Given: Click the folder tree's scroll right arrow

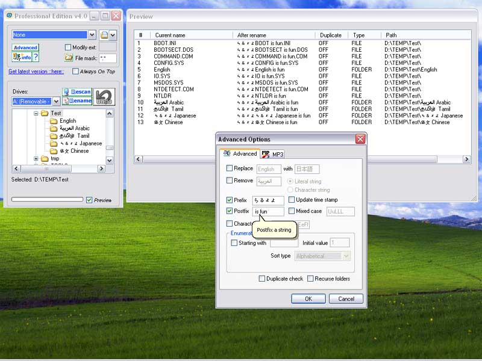Looking at the screenshot, I should (101, 168).
